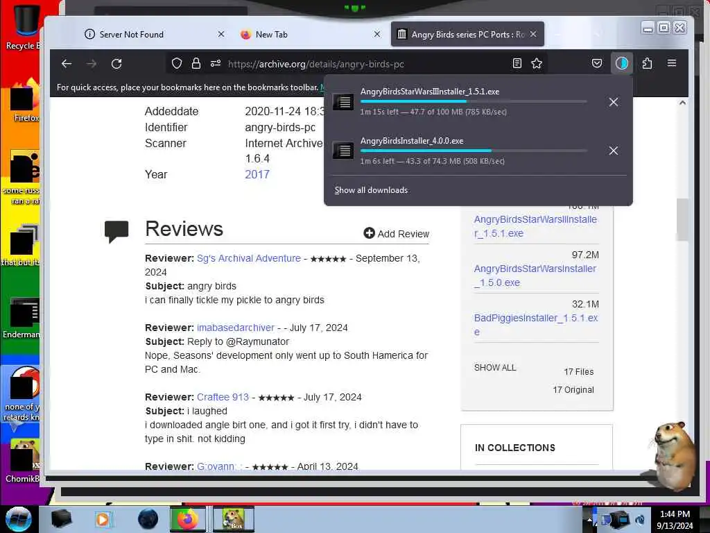Image resolution: width=710 pixels, height=533 pixels.
Task: Open Craftee 913 reviewer profile
Action: pos(223,397)
